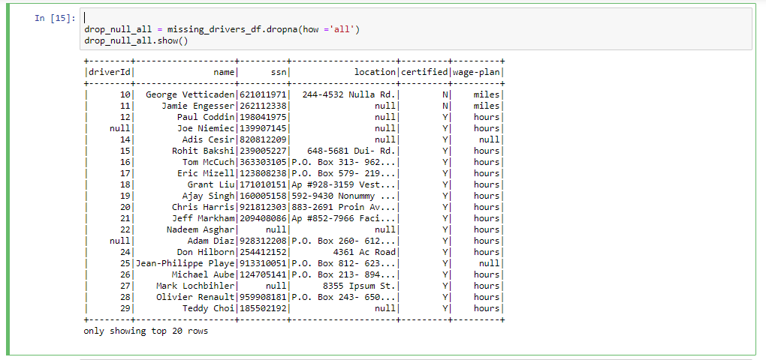Click the certified column header in output
Screen dimensions: 766x360
tap(424, 72)
